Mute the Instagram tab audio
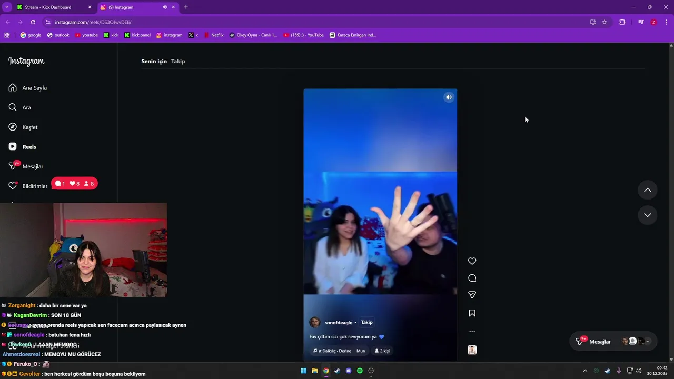This screenshot has height=379, width=674. 165,7
